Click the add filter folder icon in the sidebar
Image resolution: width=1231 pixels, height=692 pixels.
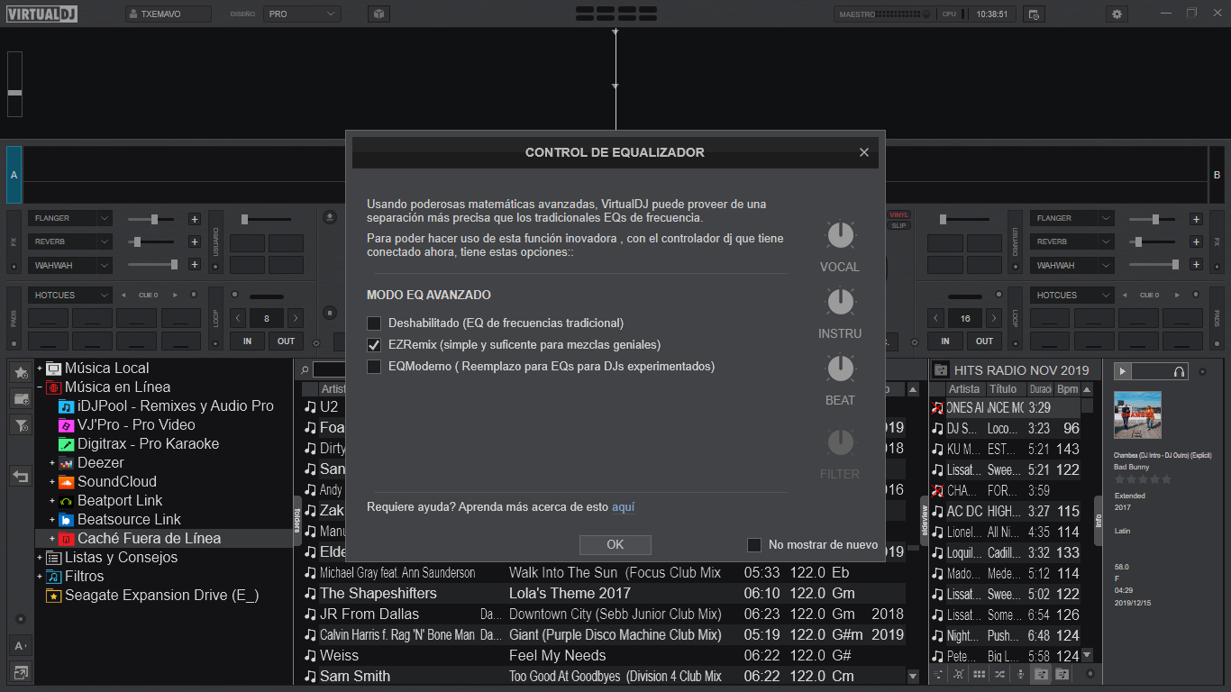pyautogui.click(x=21, y=424)
